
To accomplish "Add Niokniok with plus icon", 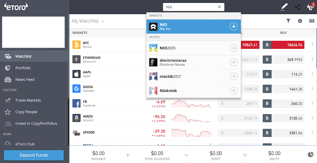I will point(233,90).
